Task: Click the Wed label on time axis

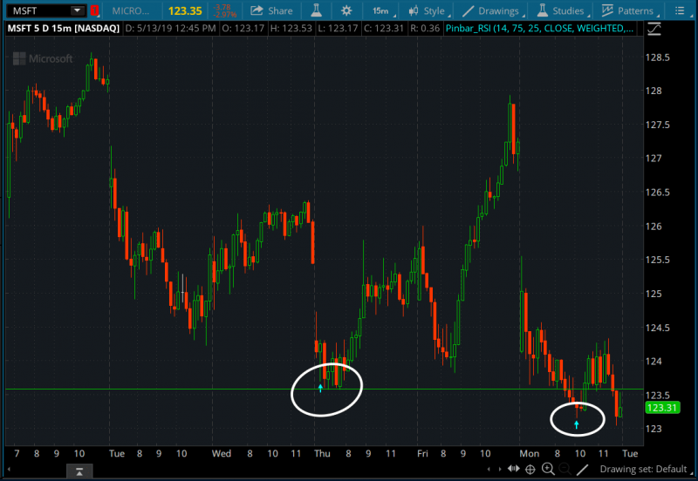Action: tap(222, 453)
